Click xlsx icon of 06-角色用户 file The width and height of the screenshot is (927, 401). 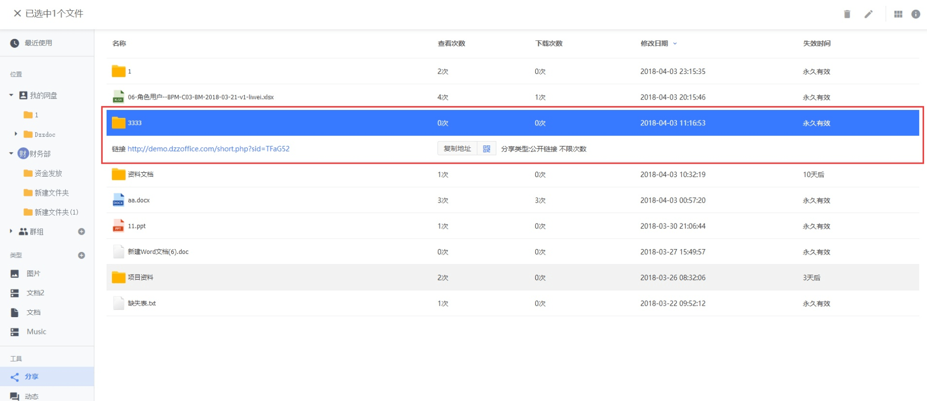[118, 97]
